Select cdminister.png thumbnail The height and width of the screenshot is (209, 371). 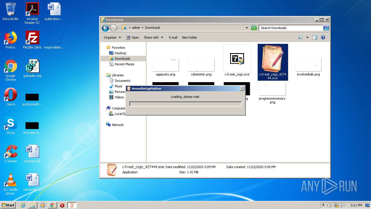pyautogui.click(x=201, y=67)
